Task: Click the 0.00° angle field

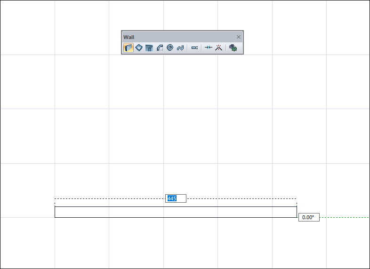Action: [309, 217]
